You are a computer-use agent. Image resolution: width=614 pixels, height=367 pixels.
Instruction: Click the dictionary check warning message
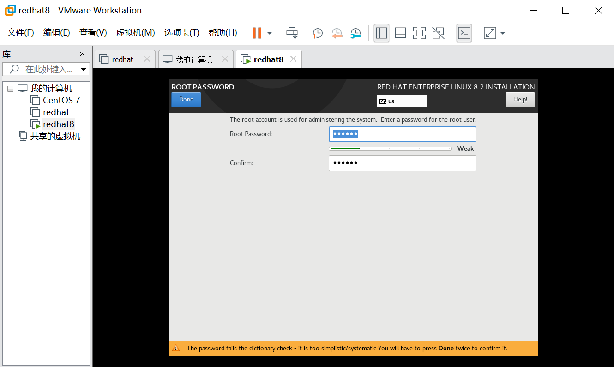tap(347, 348)
